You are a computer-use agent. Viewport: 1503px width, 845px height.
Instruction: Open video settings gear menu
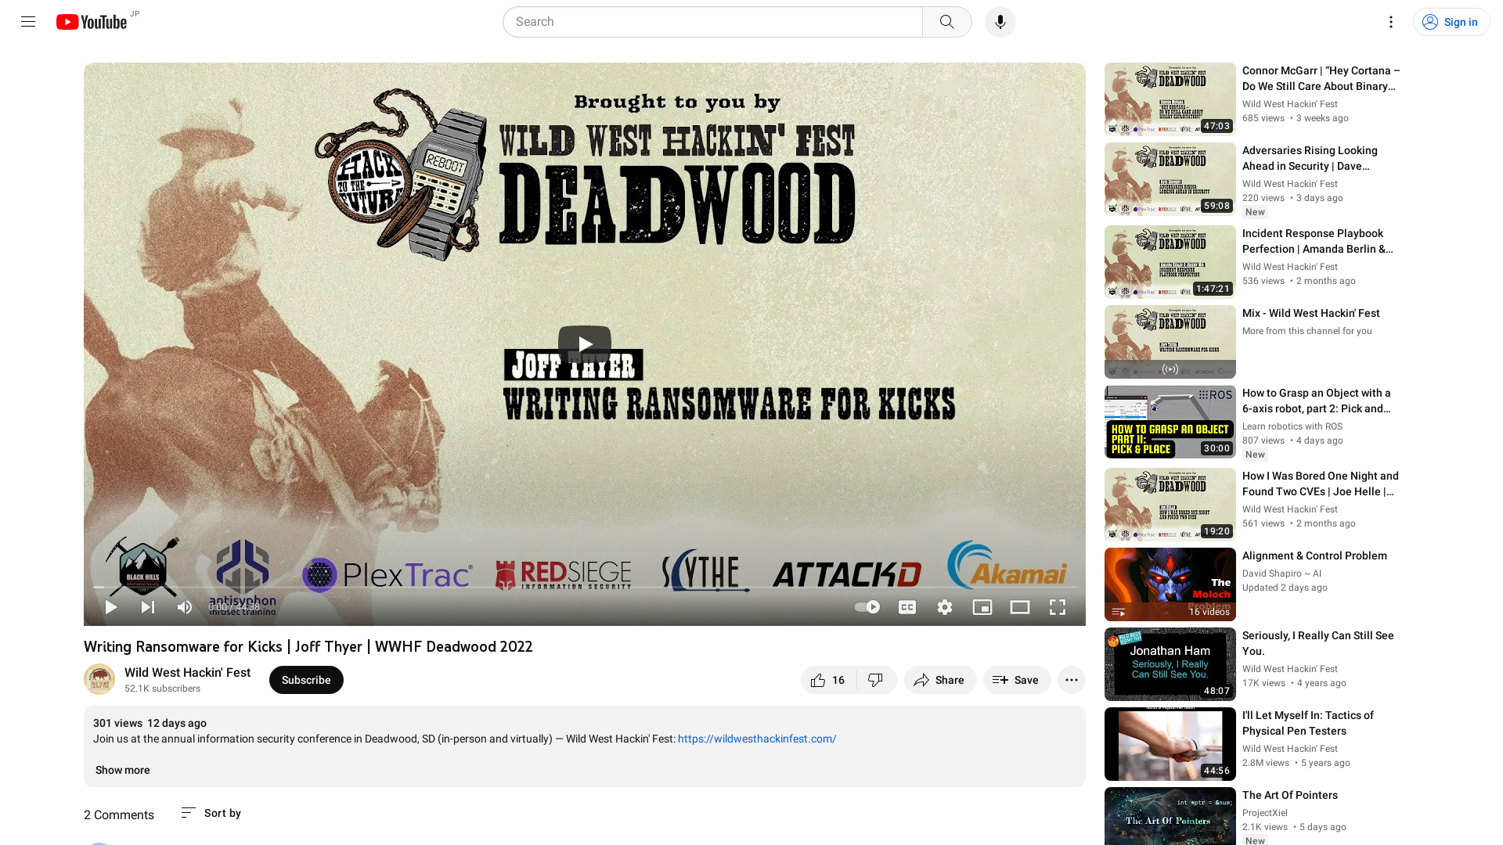click(945, 606)
